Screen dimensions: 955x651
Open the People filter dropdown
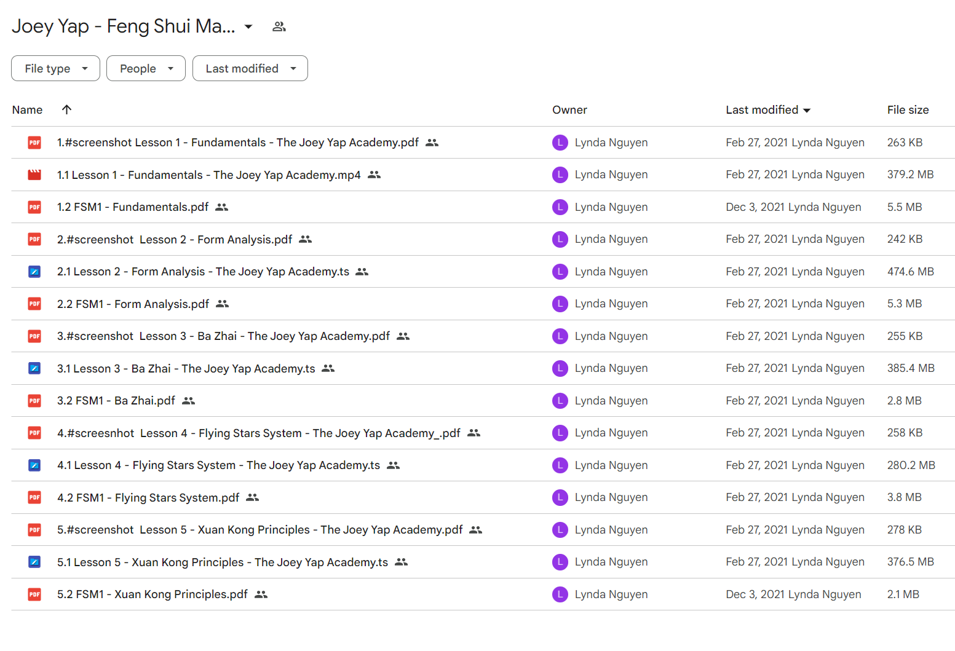(146, 68)
